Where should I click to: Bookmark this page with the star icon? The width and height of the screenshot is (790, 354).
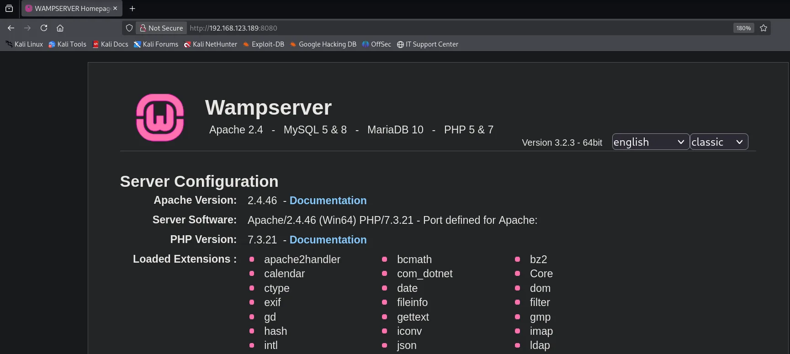[763, 28]
